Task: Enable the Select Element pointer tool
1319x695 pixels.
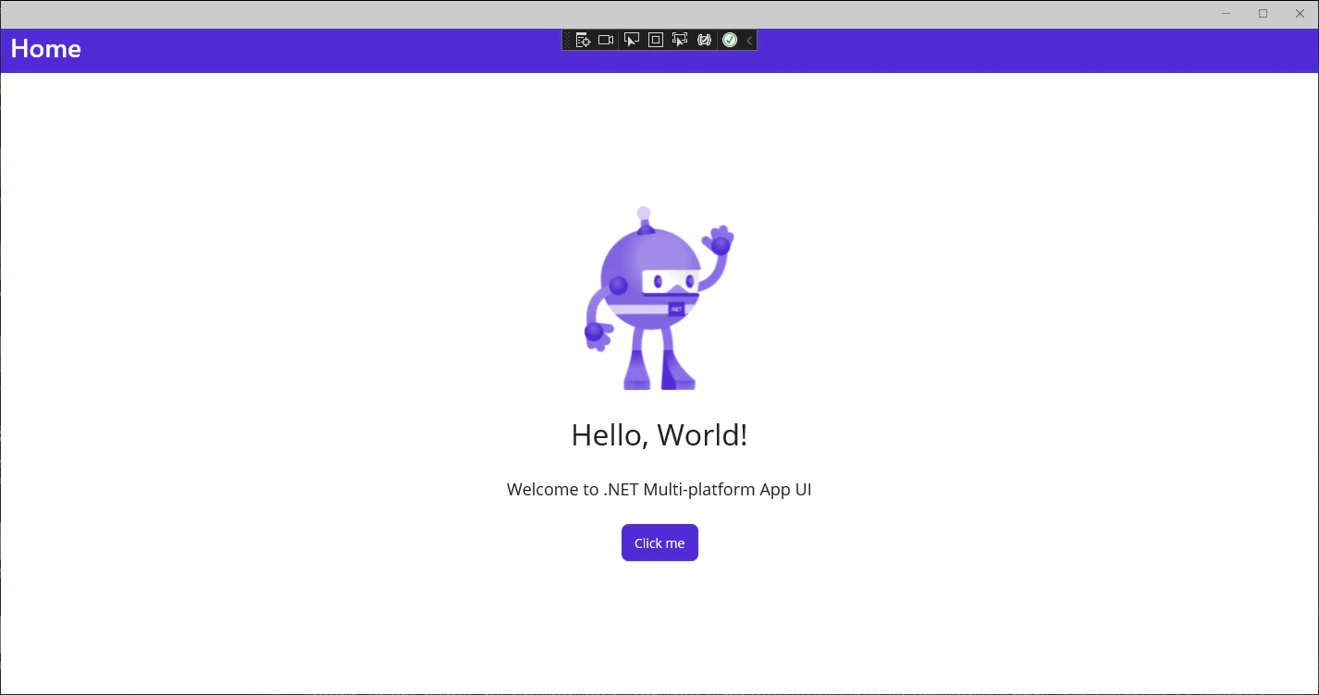Action: coord(632,40)
